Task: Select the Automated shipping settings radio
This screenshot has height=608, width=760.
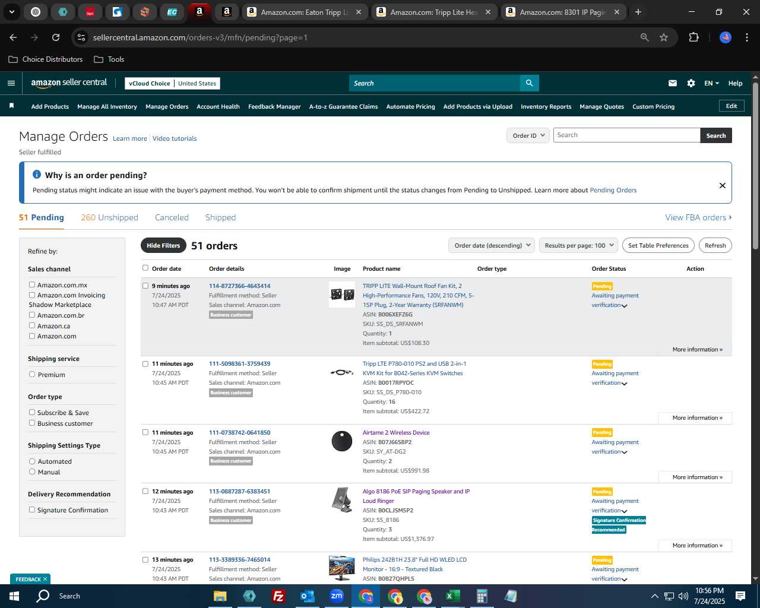Action: pyautogui.click(x=32, y=461)
